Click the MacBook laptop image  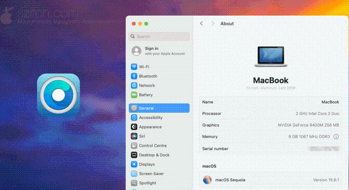coord(271,57)
